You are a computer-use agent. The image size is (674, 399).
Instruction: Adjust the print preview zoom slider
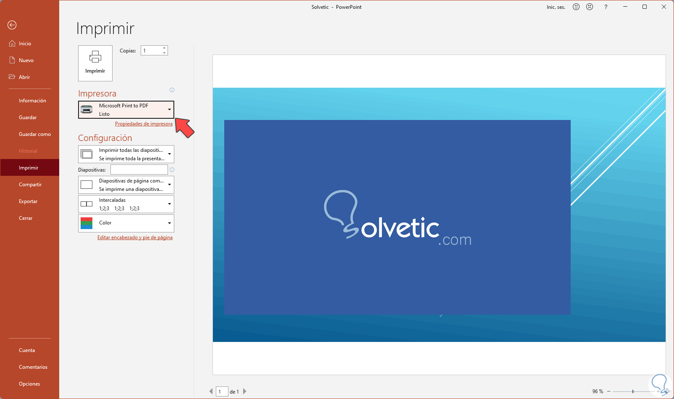(633, 391)
